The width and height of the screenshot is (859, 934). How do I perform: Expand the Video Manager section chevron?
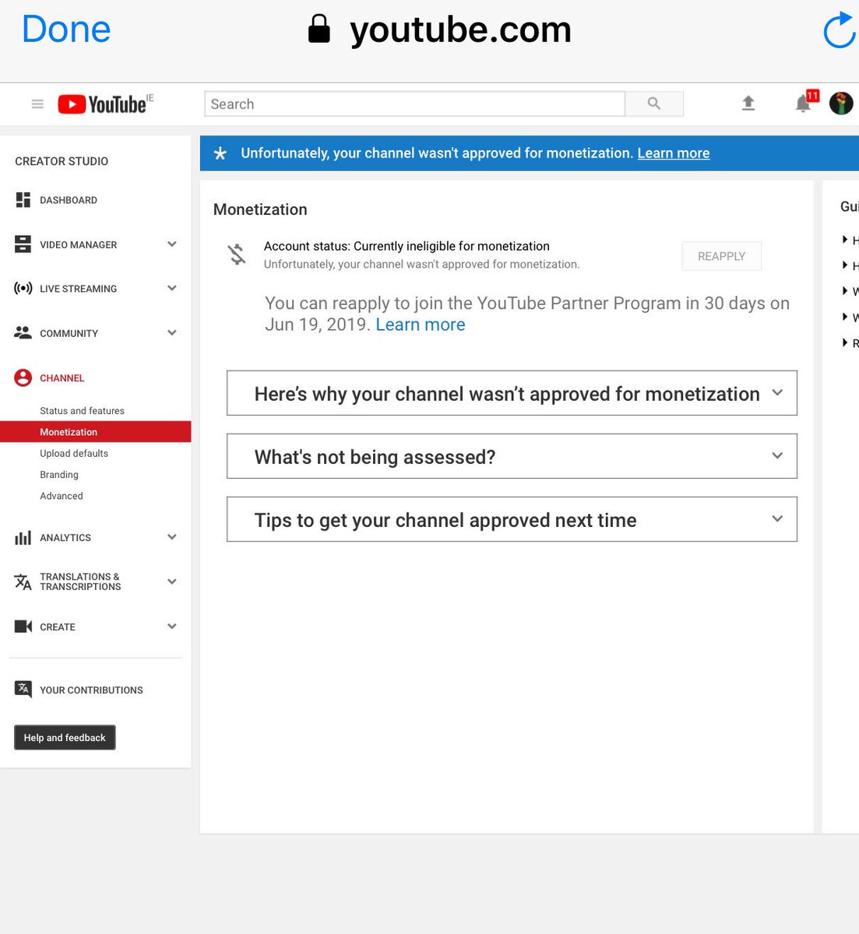coord(172,244)
